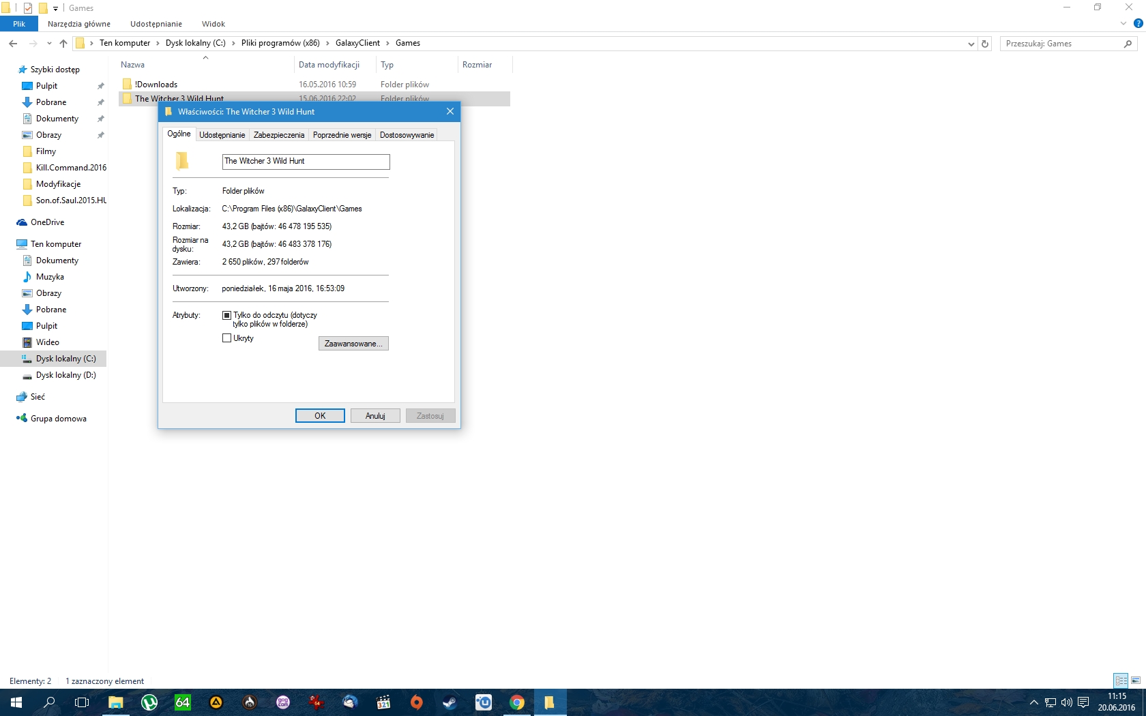Go back in Explorer navigation
The width and height of the screenshot is (1146, 716).
pos(13,43)
